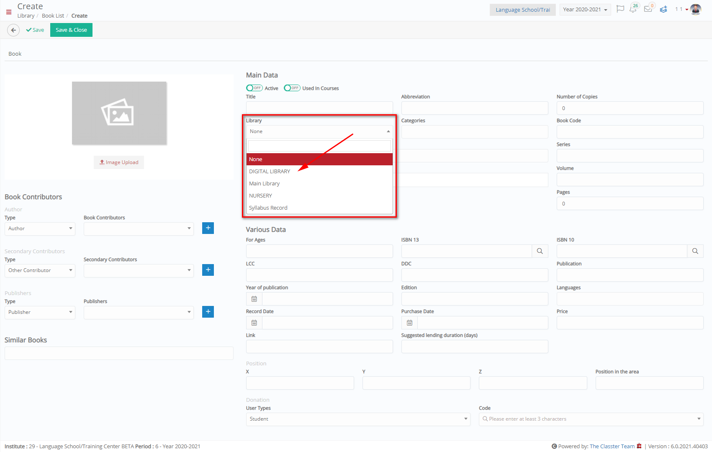Click the LCC input field
The height and width of the screenshot is (452, 712).
click(x=319, y=275)
